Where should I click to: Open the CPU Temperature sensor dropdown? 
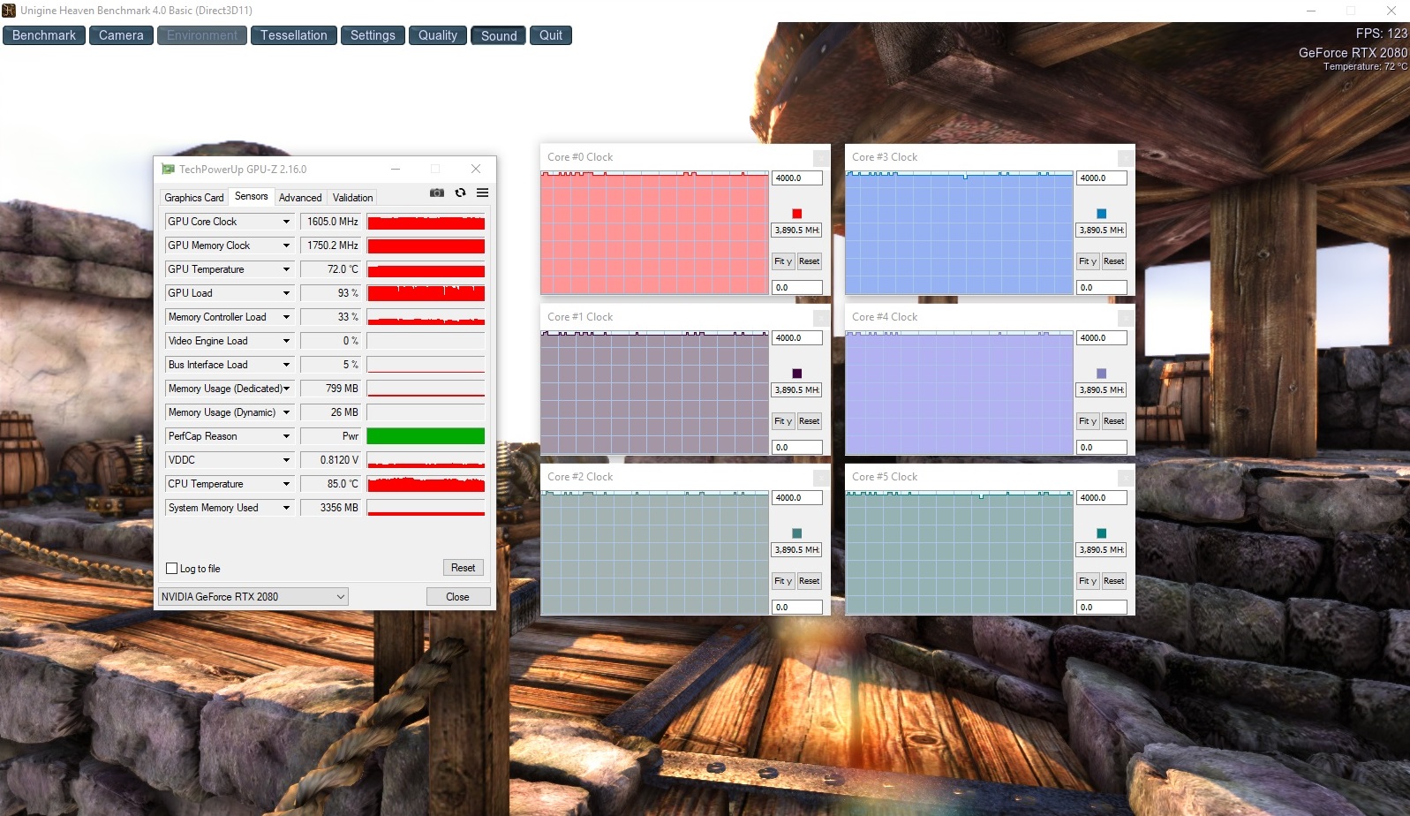(x=286, y=484)
